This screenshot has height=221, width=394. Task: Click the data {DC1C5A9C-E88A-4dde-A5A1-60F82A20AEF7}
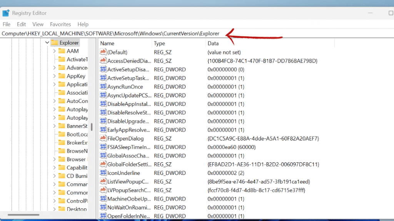click(x=263, y=138)
